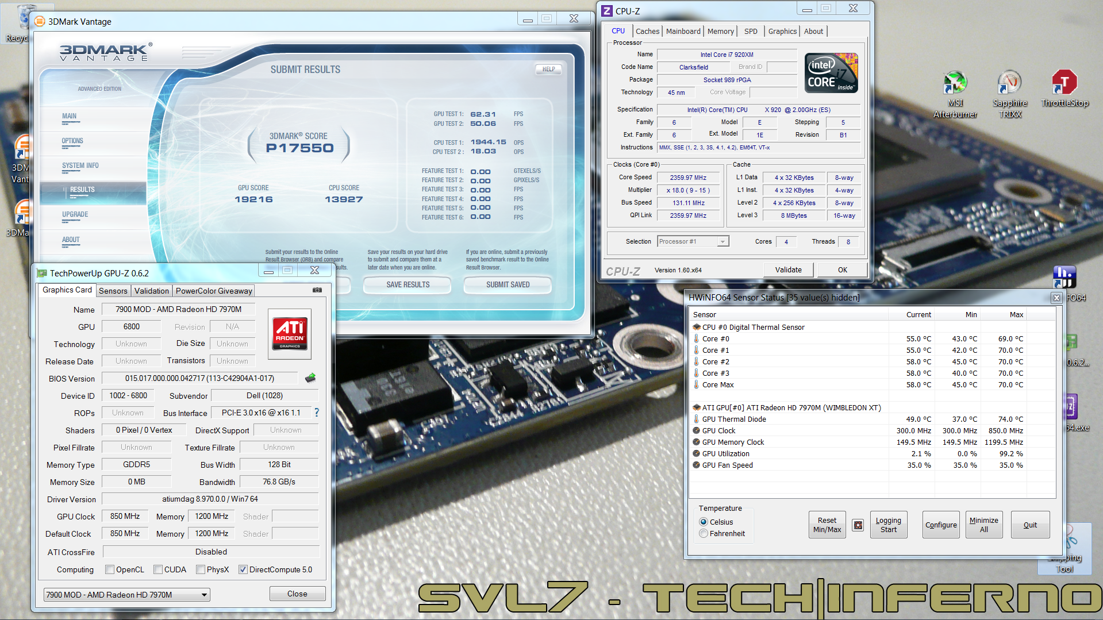The image size is (1103, 620).
Task: Click SUBMIT SAVED button
Action: (x=508, y=284)
